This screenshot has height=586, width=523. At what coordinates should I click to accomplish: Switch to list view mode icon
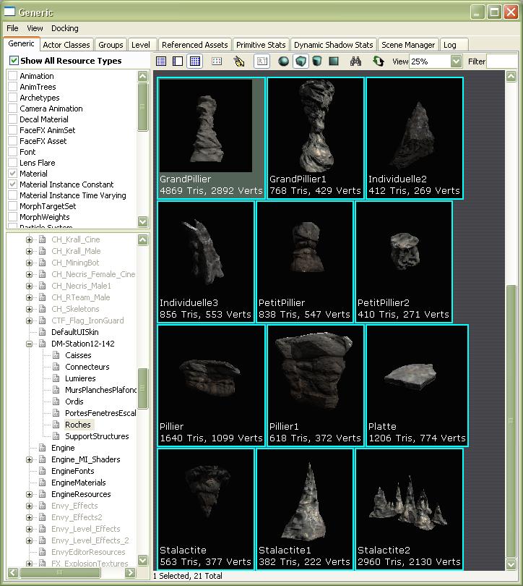[x=161, y=61]
